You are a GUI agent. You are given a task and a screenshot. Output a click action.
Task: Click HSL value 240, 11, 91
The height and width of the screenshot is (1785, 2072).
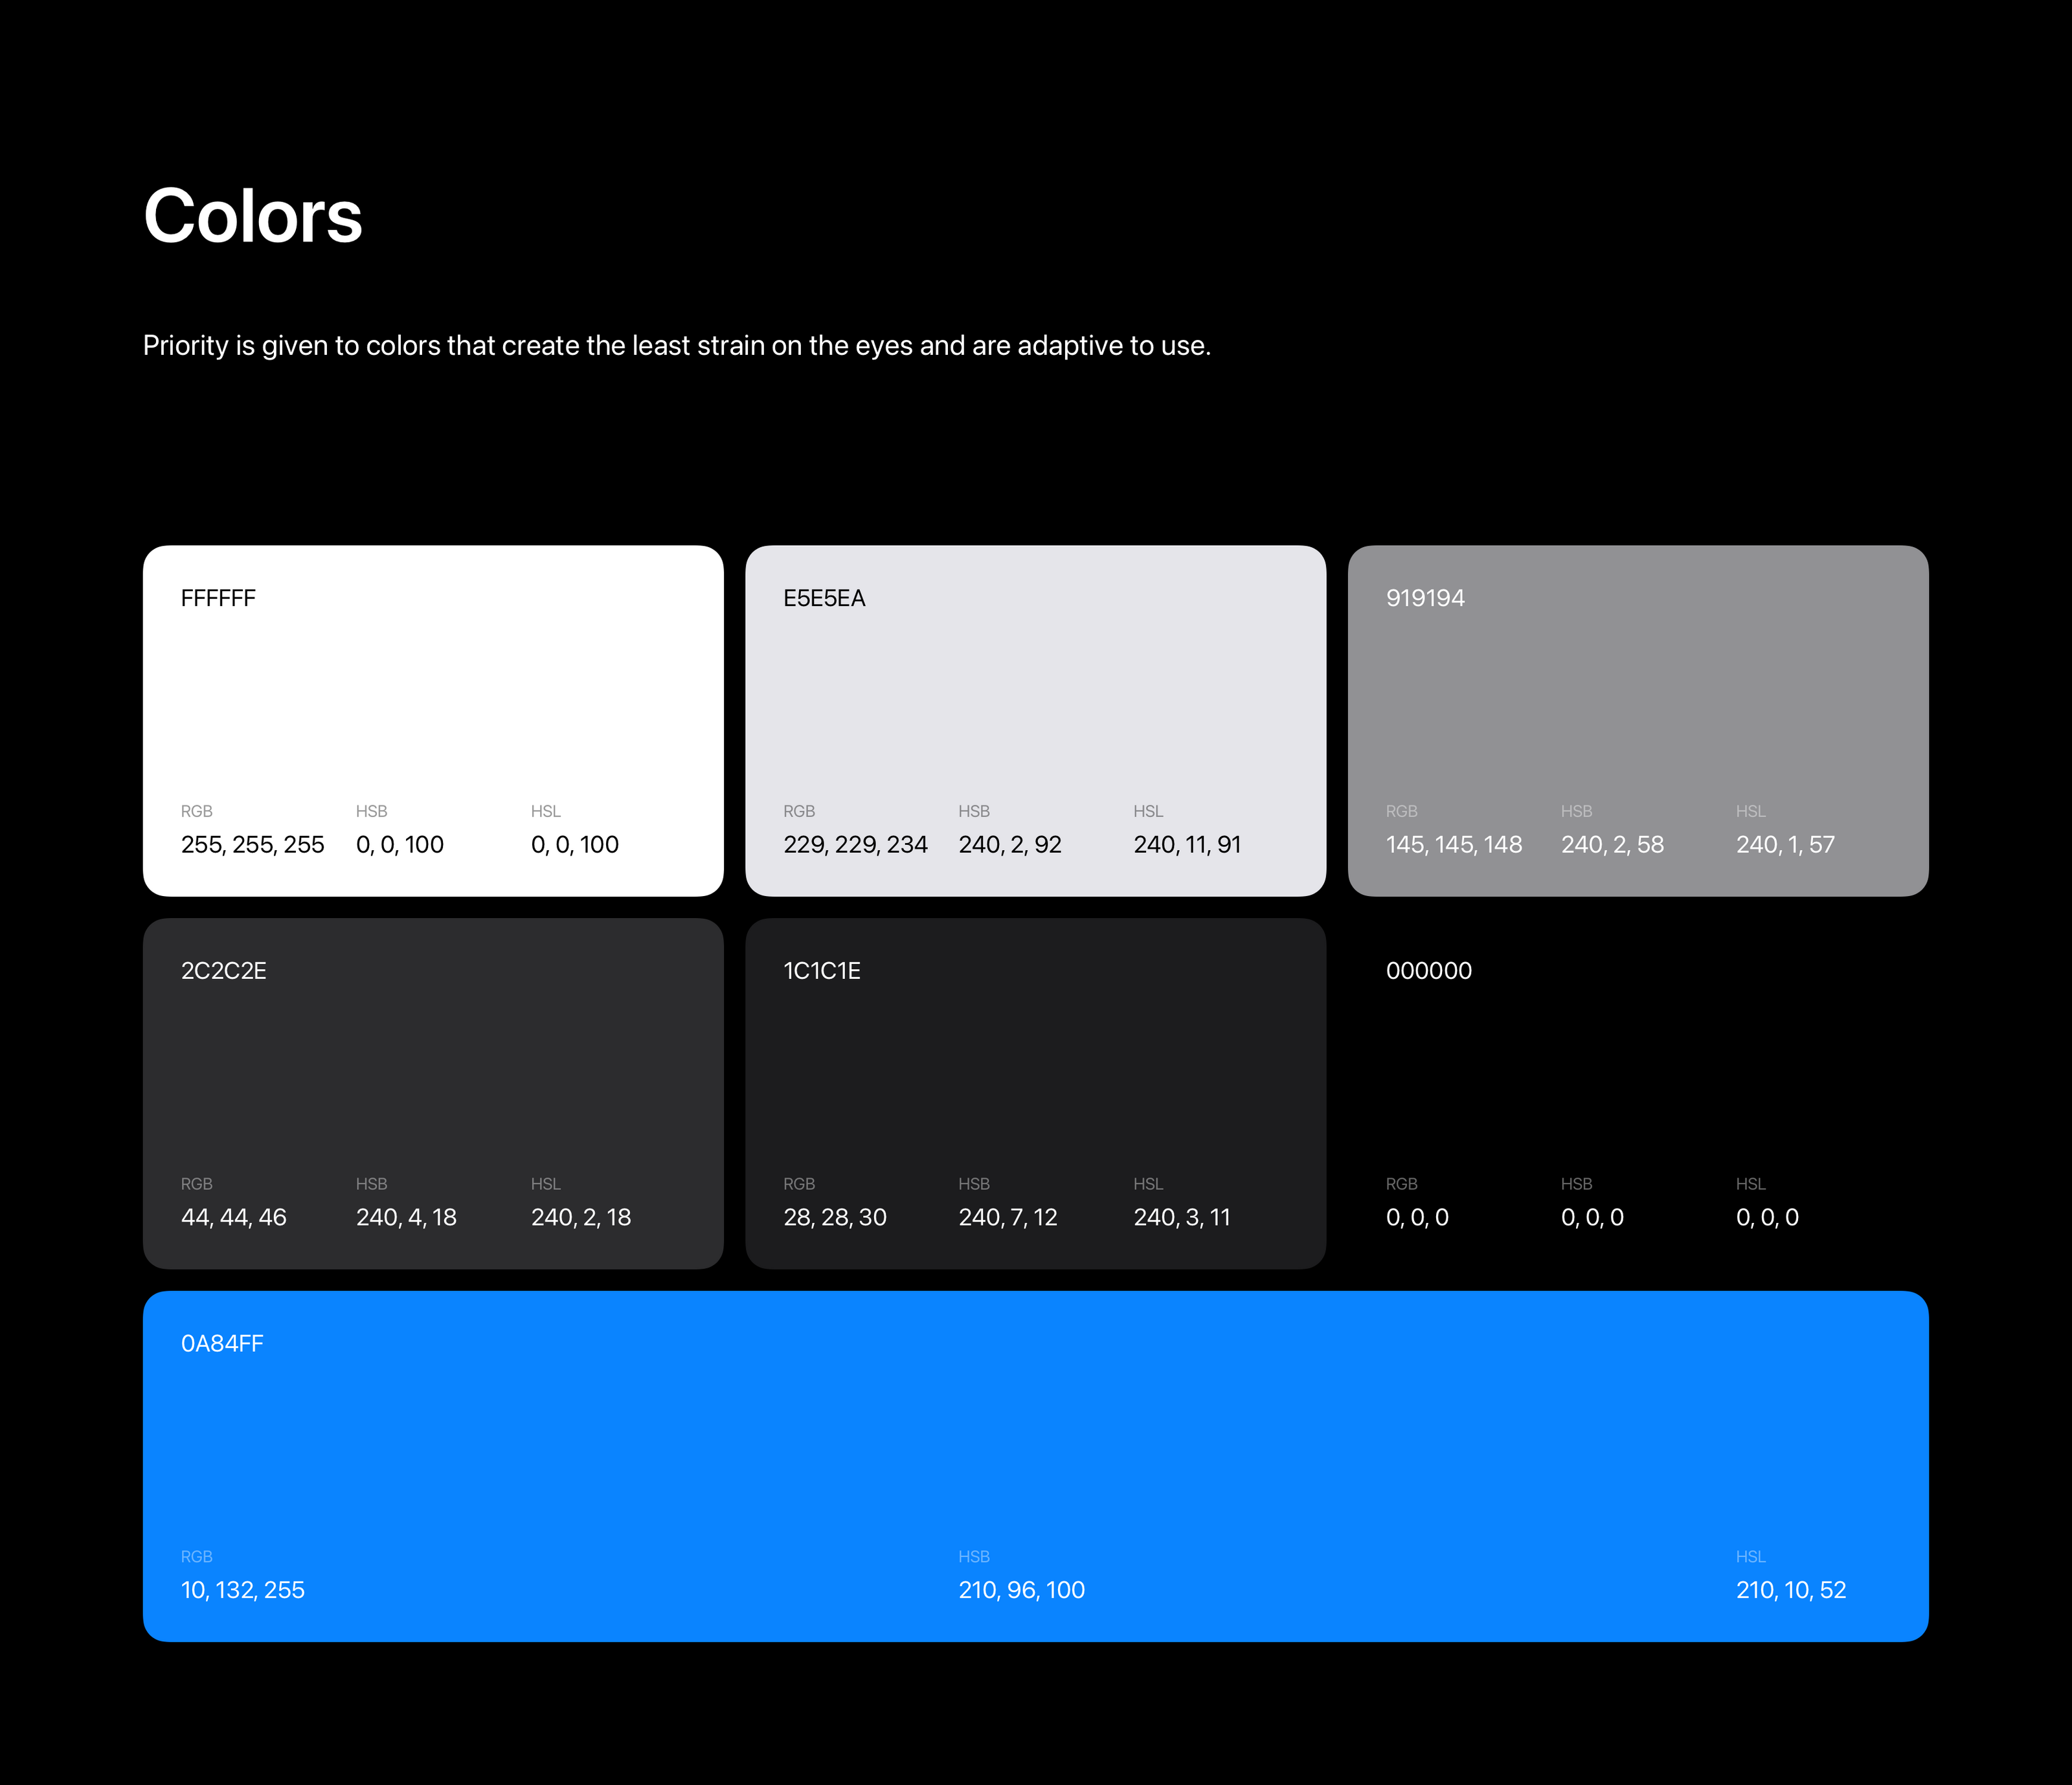pos(1187,845)
